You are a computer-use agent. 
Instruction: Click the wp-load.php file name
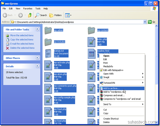[60, 121]
